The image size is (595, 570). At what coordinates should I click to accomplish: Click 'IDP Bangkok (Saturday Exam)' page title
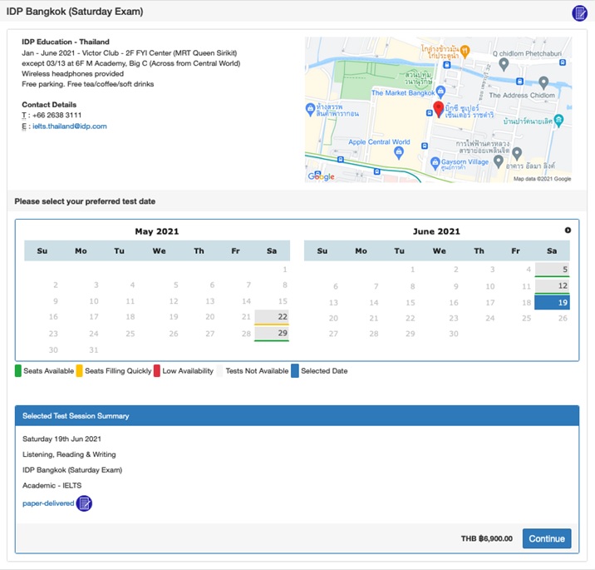tap(75, 12)
